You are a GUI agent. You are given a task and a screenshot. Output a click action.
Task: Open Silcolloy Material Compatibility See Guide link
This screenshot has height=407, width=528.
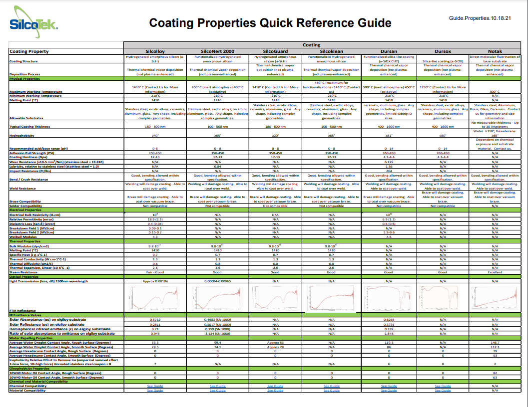(155, 391)
